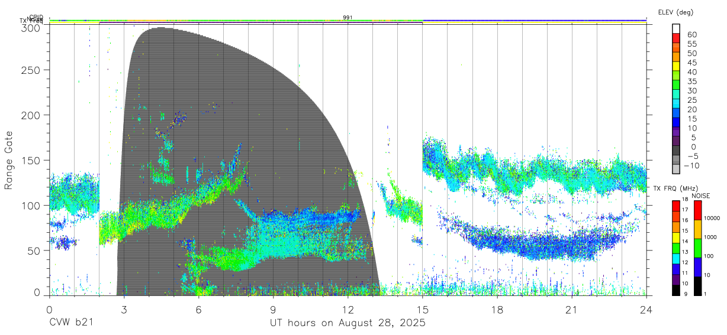Click the "12" UT hour axis tick label
727x335 pixels.
point(348,310)
